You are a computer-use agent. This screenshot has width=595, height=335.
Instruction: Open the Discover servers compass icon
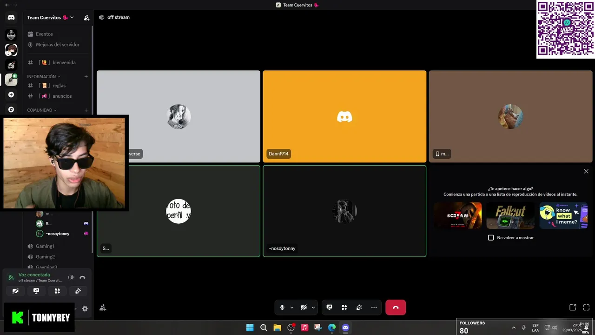[x=11, y=109]
